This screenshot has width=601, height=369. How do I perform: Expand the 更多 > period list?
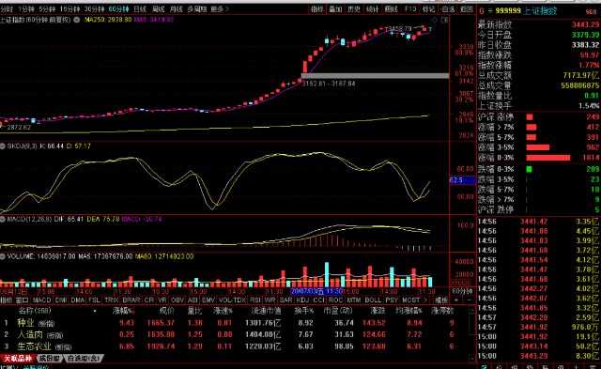coord(220,8)
